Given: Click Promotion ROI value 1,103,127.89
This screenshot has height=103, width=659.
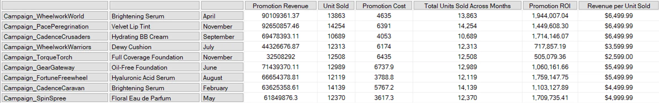Looking at the screenshot, I should (x=550, y=87).
